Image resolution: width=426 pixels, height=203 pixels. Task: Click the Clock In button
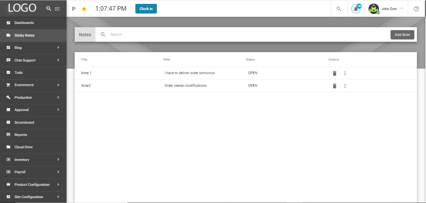pyautogui.click(x=146, y=9)
